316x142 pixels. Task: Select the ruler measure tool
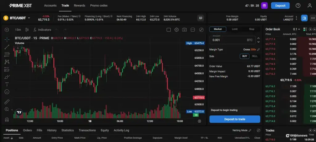coord(7,102)
